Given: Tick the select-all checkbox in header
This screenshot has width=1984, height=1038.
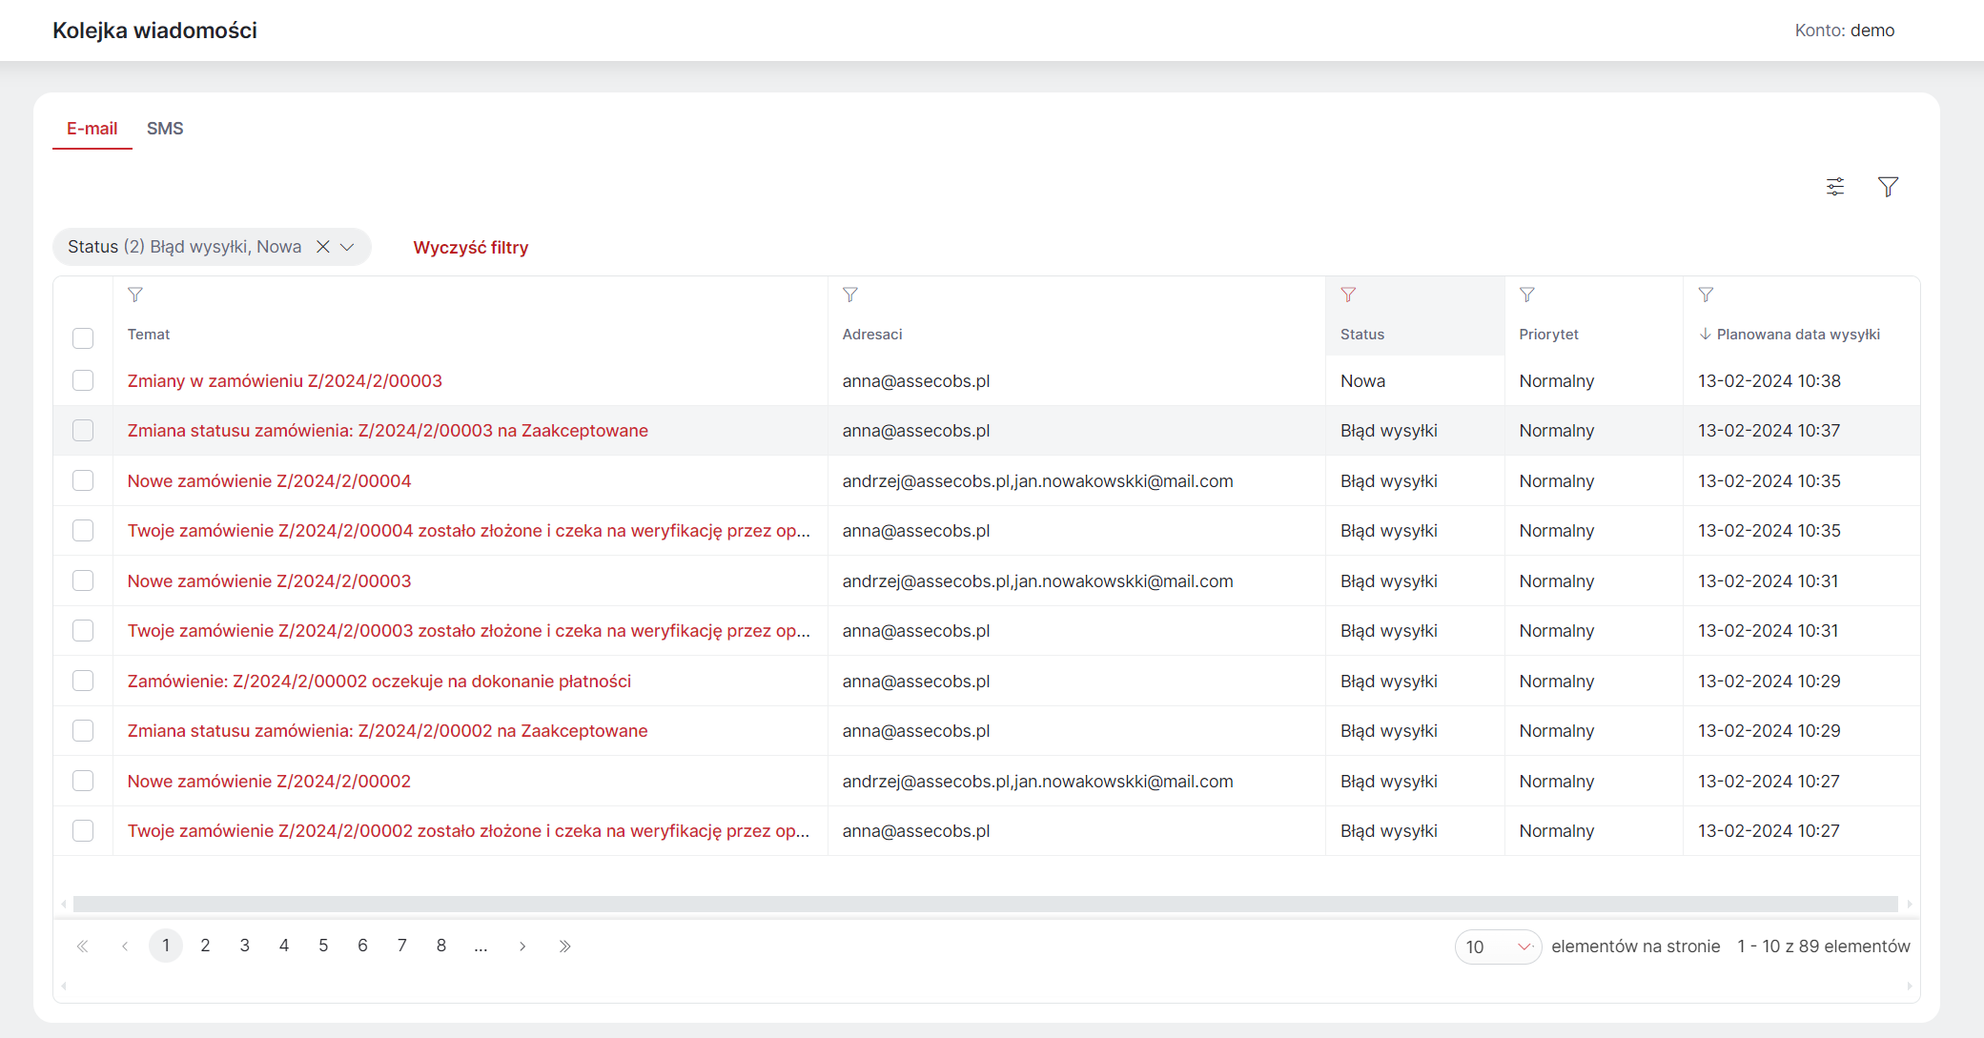Looking at the screenshot, I should coord(83,338).
